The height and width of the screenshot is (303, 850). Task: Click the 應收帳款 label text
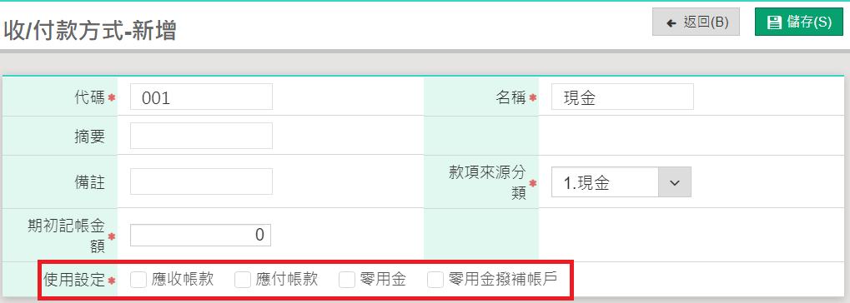click(x=183, y=279)
